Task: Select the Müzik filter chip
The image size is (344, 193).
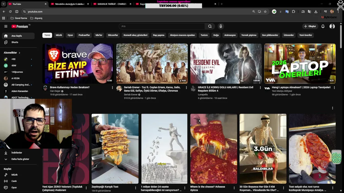Action: (x=59, y=35)
